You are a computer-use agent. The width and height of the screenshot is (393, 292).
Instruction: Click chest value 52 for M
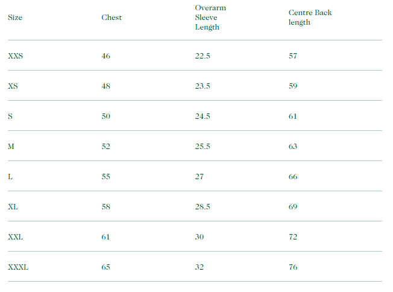[x=106, y=147]
